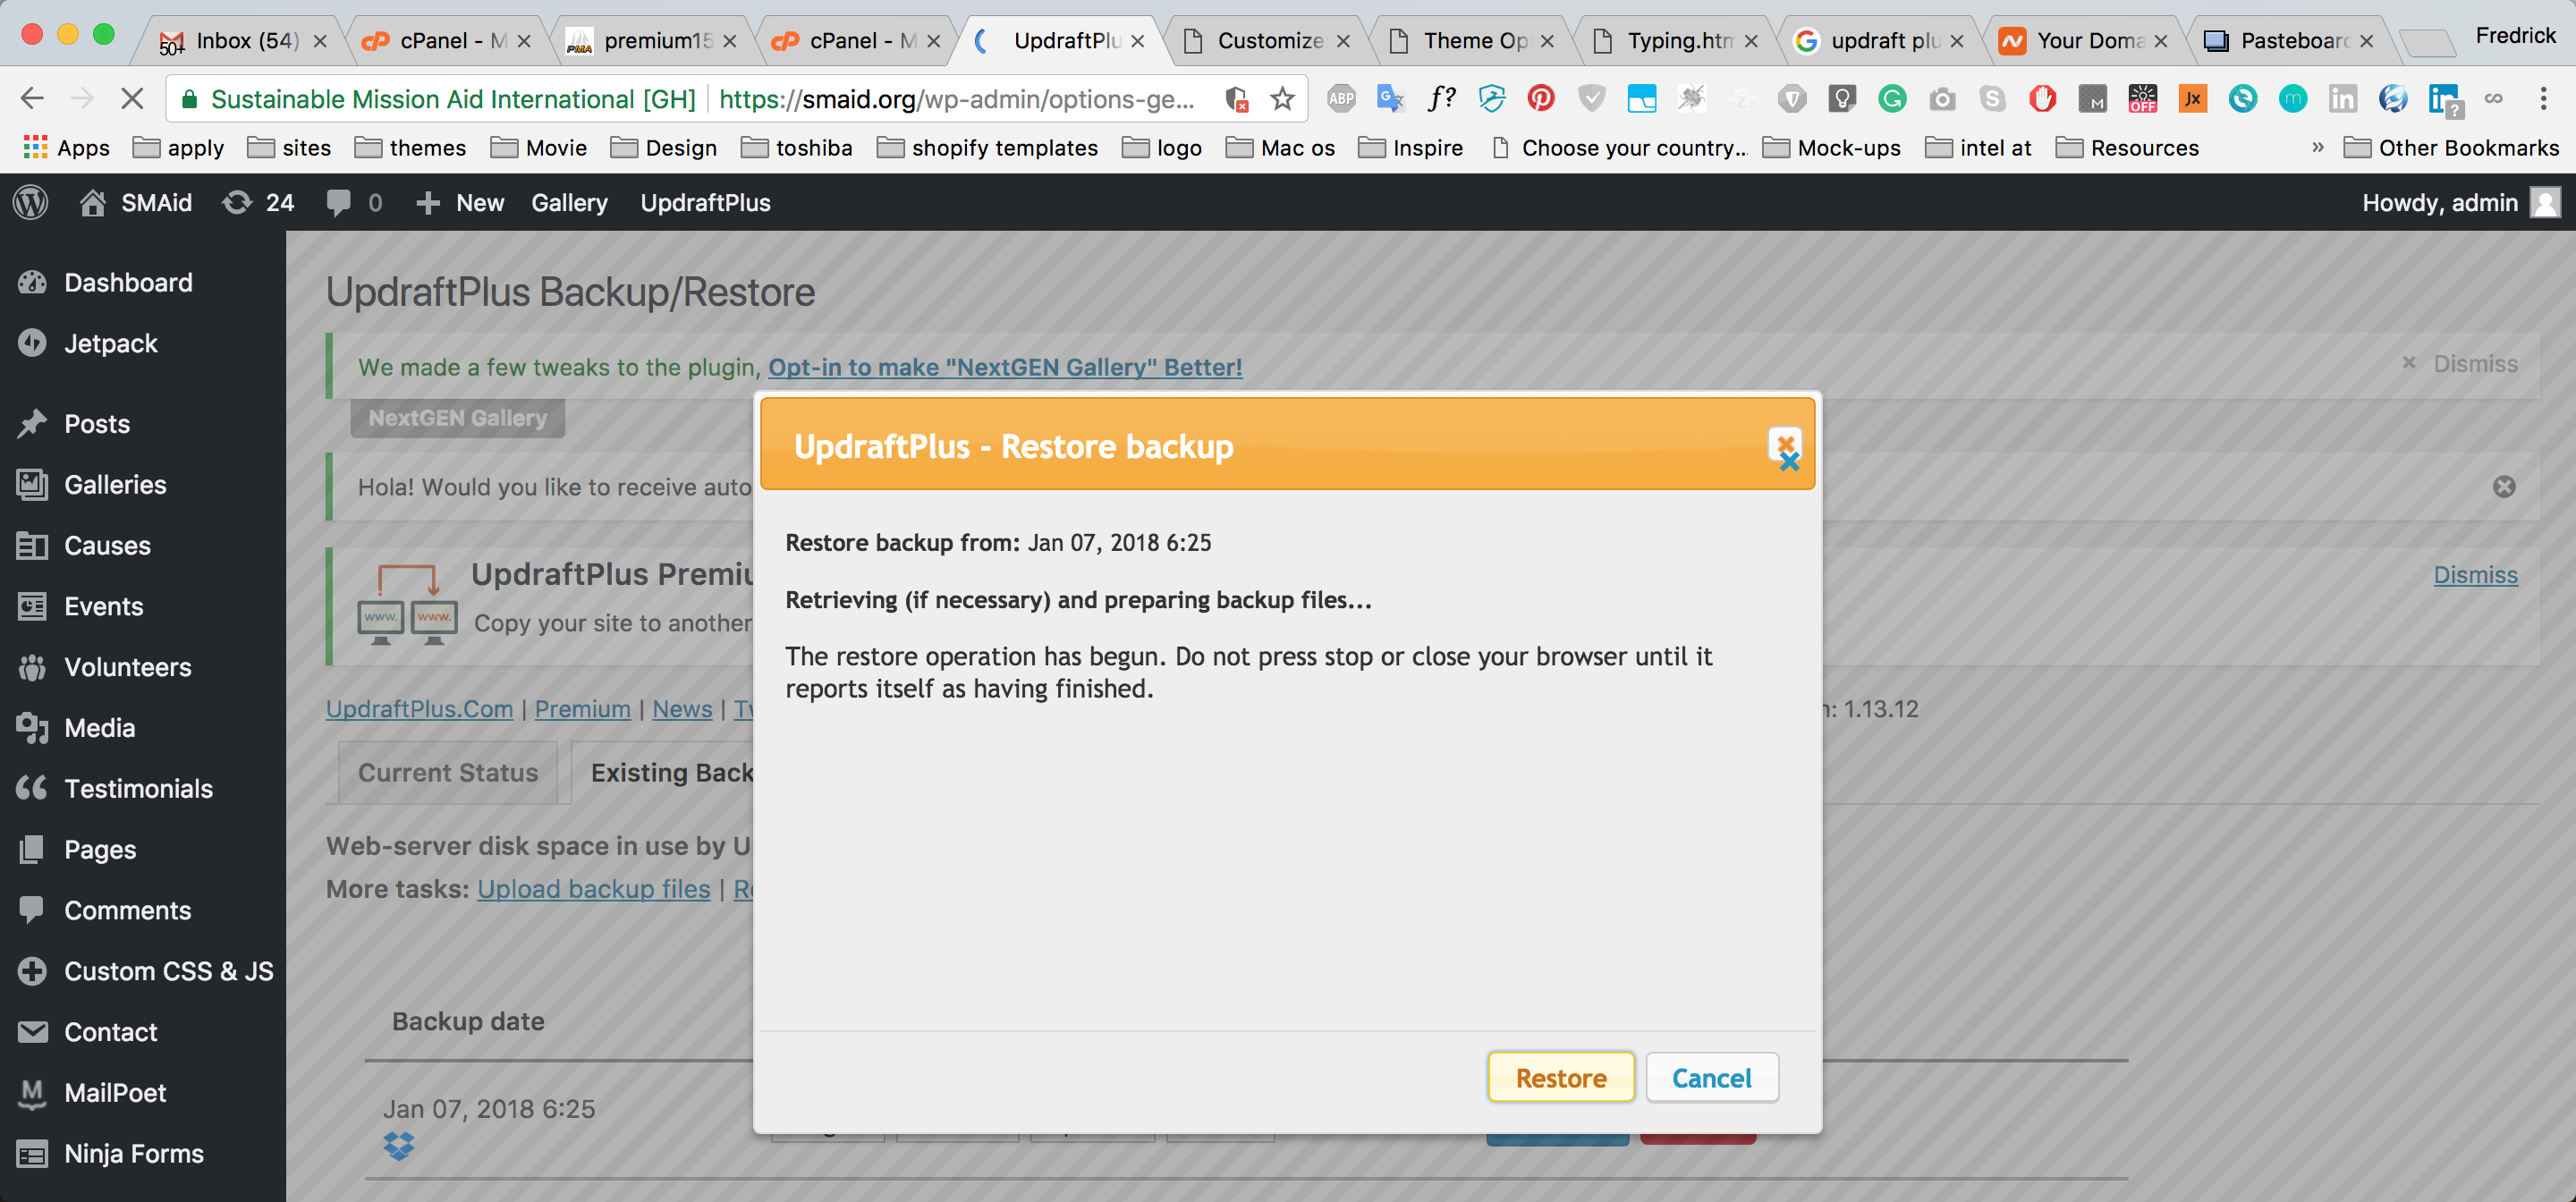This screenshot has width=2576, height=1202.
Task: Open Gallery in the admin bar
Action: (x=569, y=202)
